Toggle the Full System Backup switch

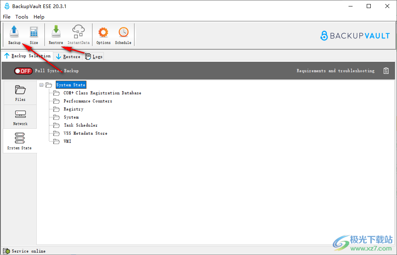pyautogui.click(x=23, y=71)
